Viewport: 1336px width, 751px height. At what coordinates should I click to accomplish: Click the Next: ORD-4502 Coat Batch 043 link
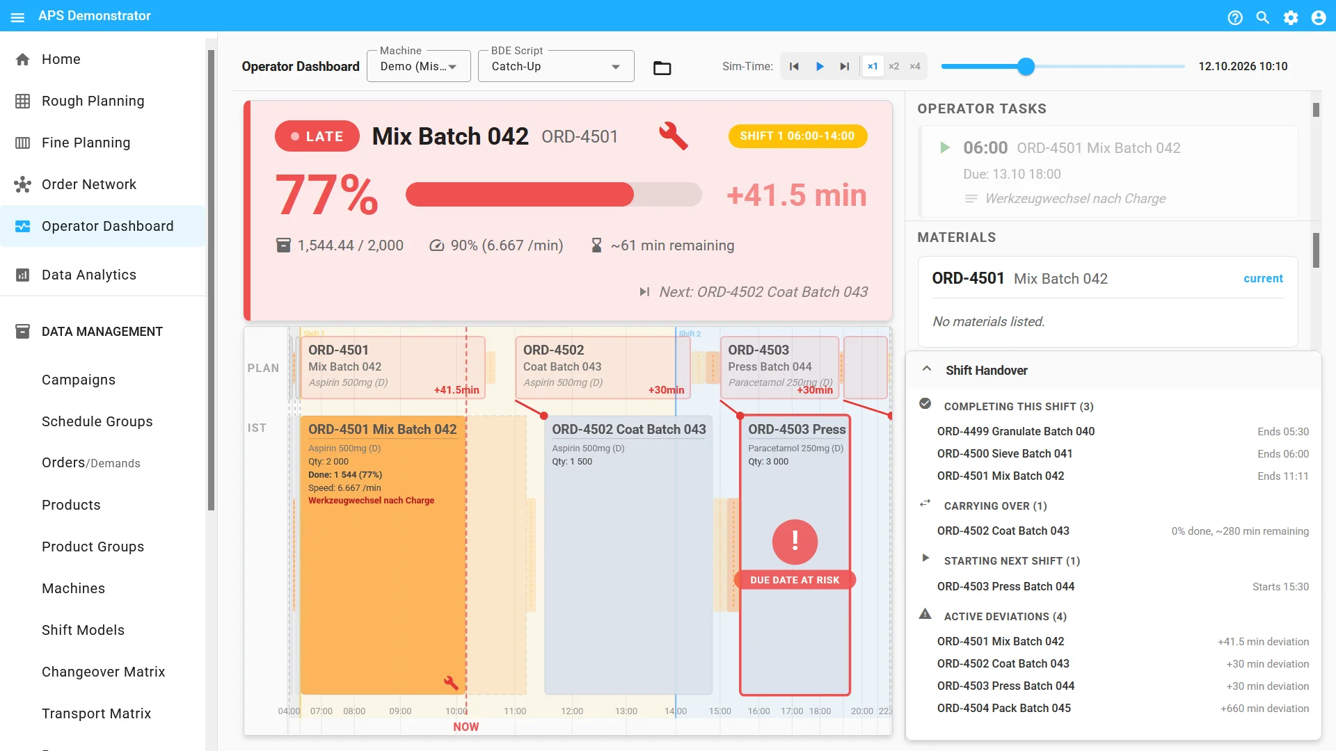[x=754, y=292]
